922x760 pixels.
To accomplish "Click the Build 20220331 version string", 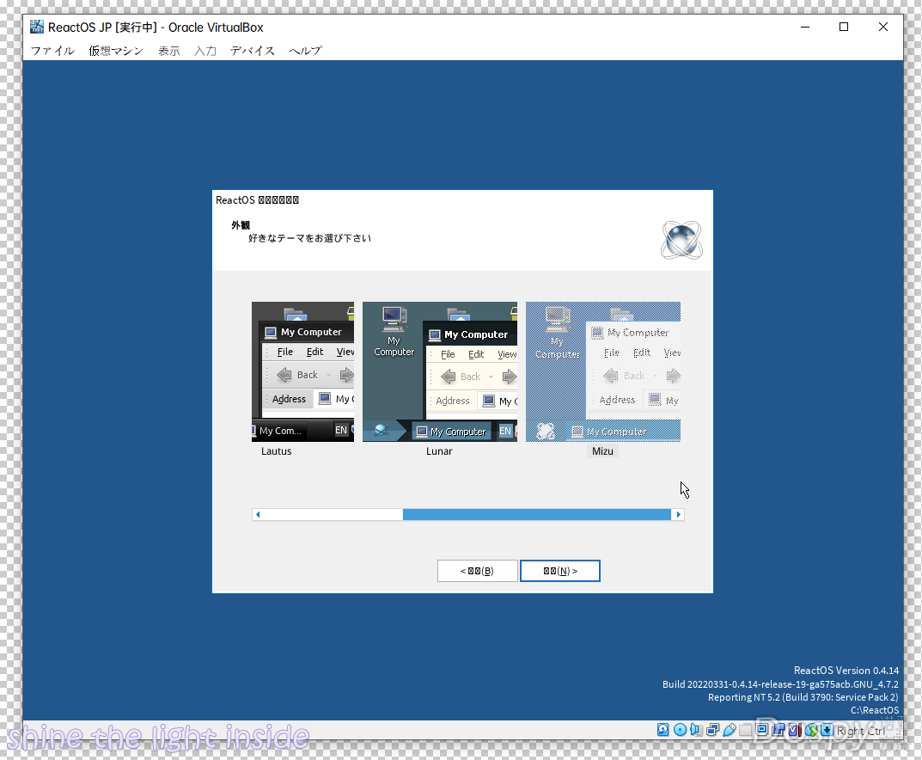I will [x=780, y=684].
